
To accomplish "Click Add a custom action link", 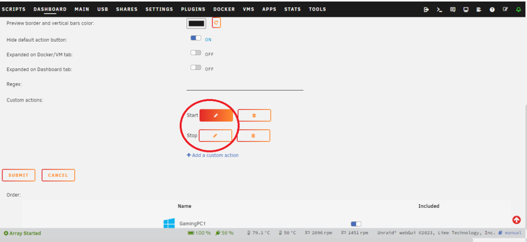I will coord(213,155).
